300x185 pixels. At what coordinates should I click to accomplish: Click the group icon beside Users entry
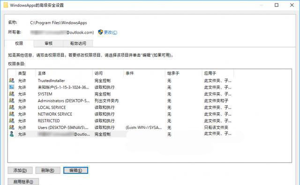[12, 127]
